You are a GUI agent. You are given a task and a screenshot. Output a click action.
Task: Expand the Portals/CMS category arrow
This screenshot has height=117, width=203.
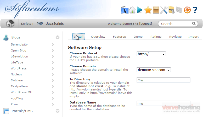point(58,111)
